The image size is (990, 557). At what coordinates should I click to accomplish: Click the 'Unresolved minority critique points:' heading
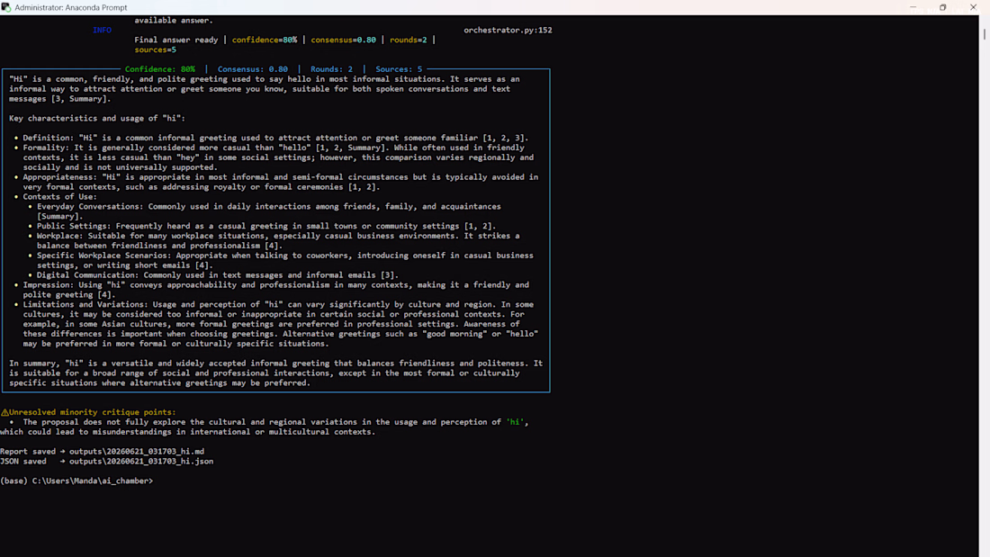click(x=92, y=412)
